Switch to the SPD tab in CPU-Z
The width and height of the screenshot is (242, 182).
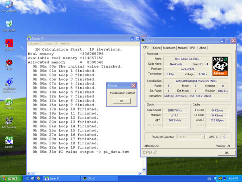point(192,48)
